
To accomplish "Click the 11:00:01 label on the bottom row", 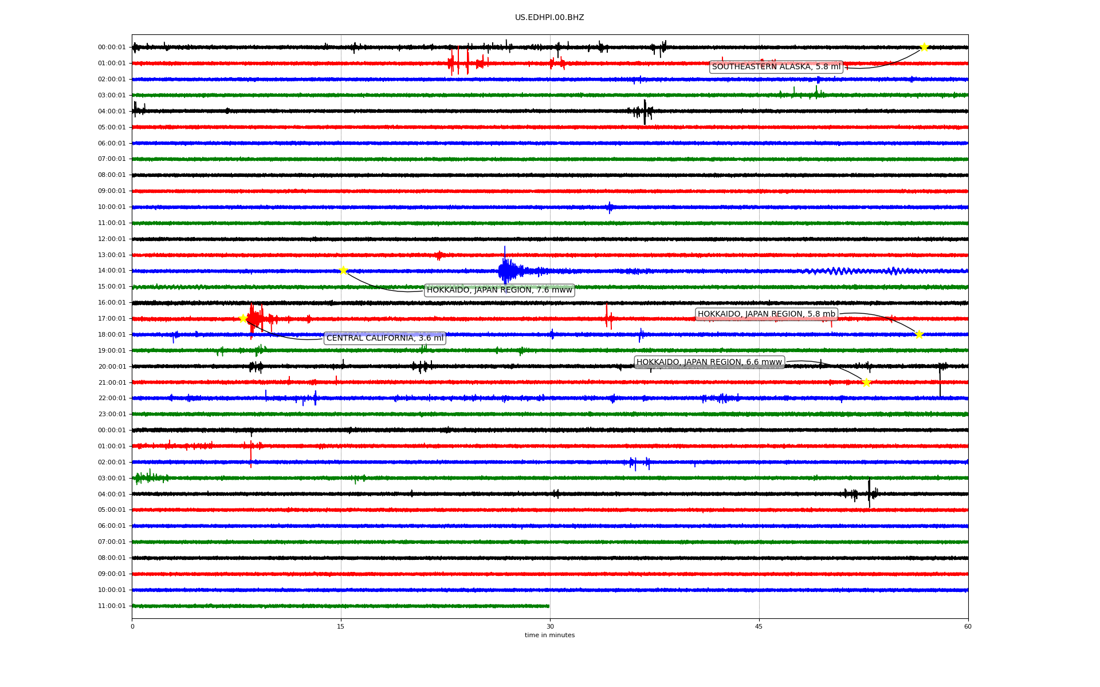I will pos(112,606).
